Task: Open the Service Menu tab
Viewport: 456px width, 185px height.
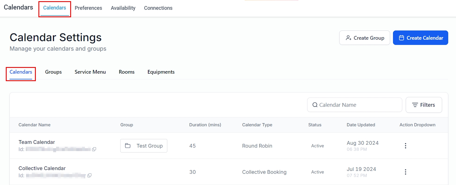Action: pos(90,72)
